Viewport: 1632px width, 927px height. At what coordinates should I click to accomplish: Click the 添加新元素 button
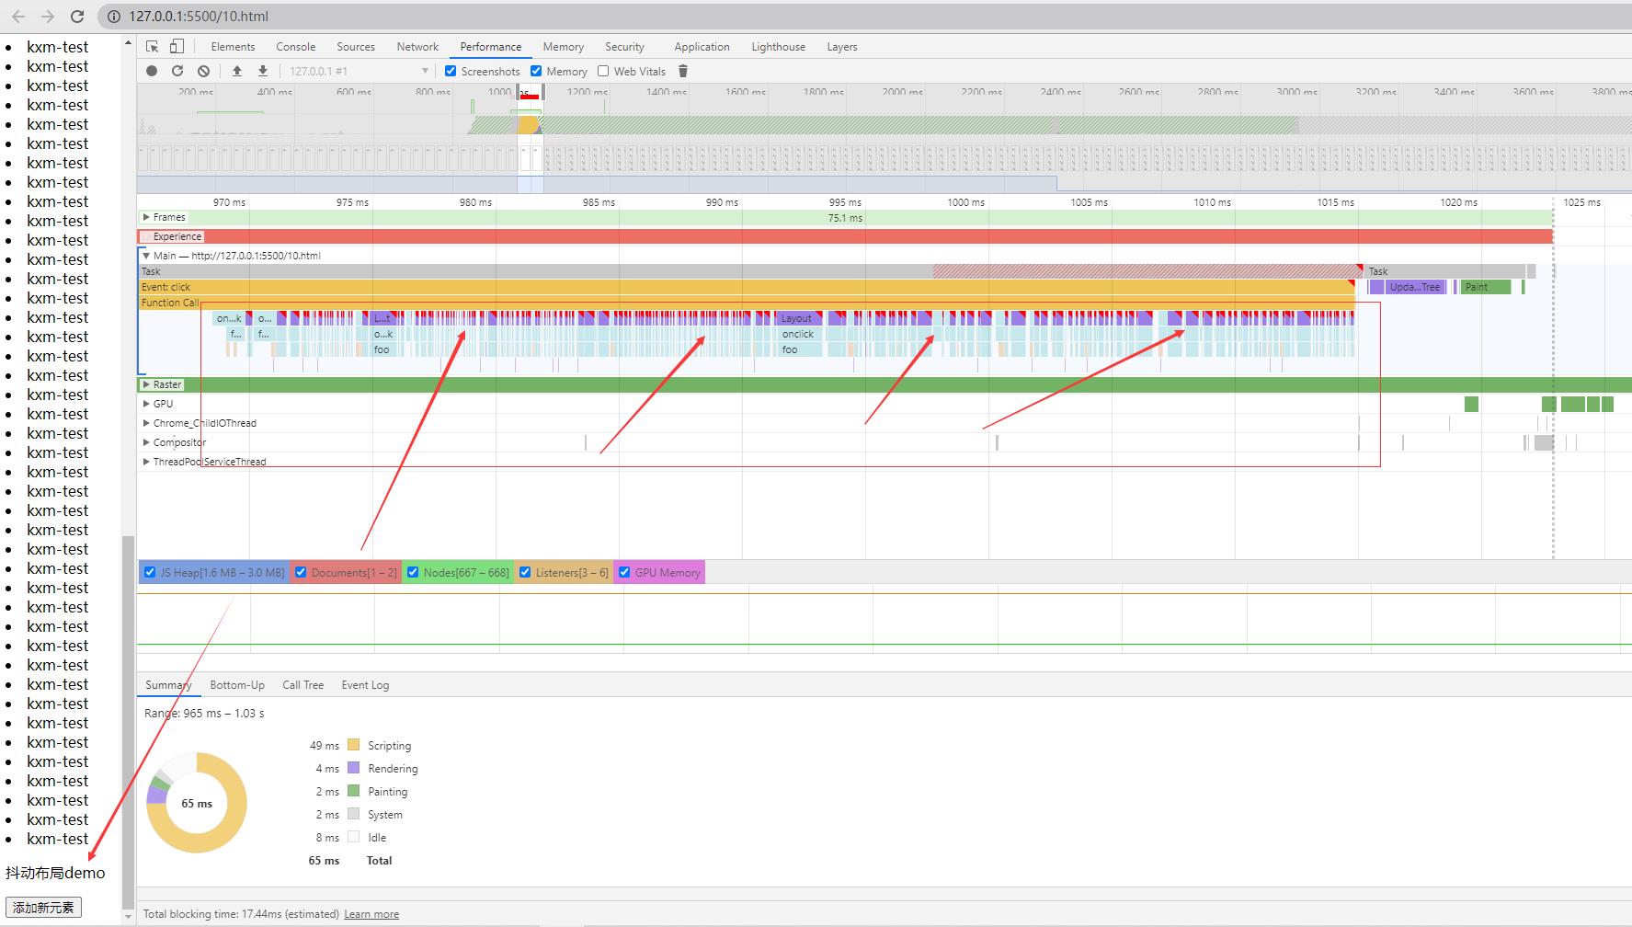pyautogui.click(x=43, y=908)
